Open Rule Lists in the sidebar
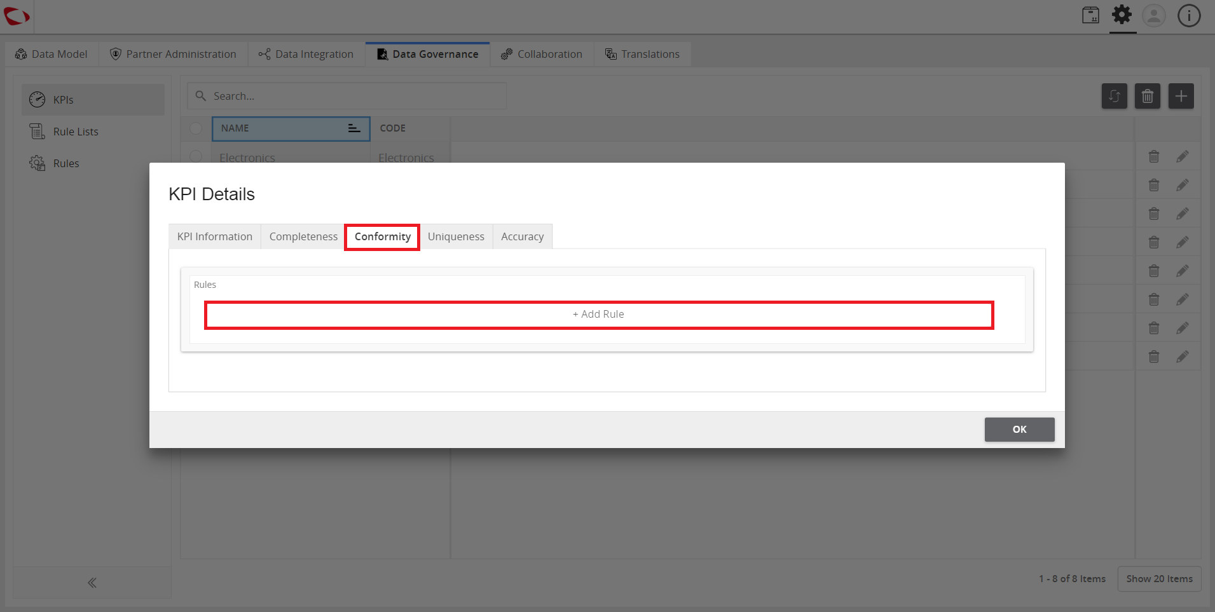The height and width of the screenshot is (612, 1215). (93, 132)
